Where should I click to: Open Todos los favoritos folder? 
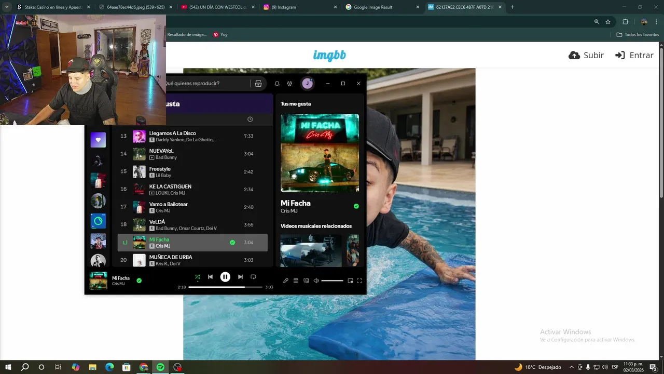(x=638, y=35)
